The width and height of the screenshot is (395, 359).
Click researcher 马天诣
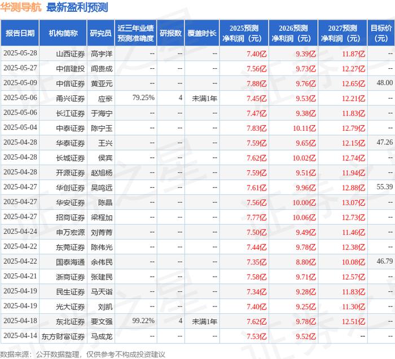tap(102, 291)
